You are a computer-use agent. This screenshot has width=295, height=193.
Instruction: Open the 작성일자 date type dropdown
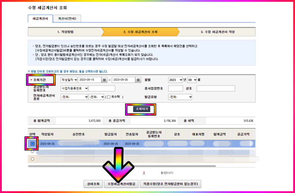pos(69,80)
